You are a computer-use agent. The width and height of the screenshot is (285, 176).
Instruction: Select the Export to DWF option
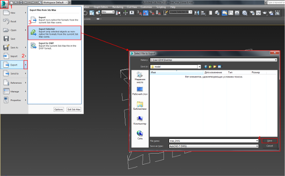click(54, 46)
